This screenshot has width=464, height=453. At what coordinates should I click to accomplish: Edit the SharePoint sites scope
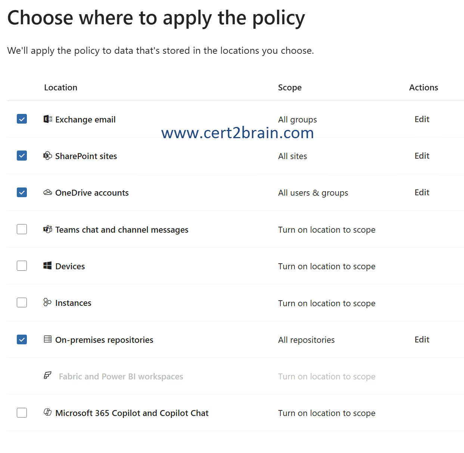422,156
